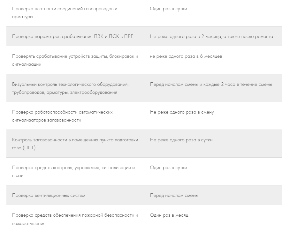The width and height of the screenshot is (290, 239).
Task: Click the word "пожаротушения" in the last row
Action: [29, 224]
